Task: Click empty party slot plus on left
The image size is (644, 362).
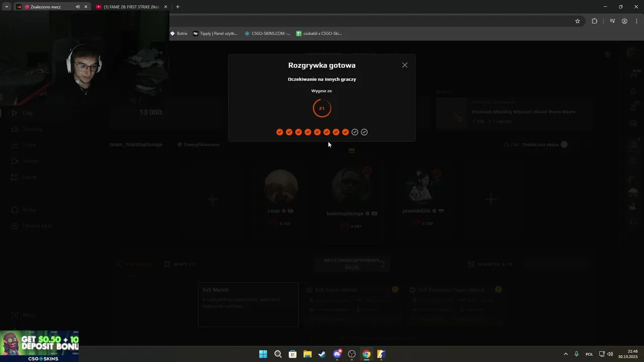Action: pos(213,200)
